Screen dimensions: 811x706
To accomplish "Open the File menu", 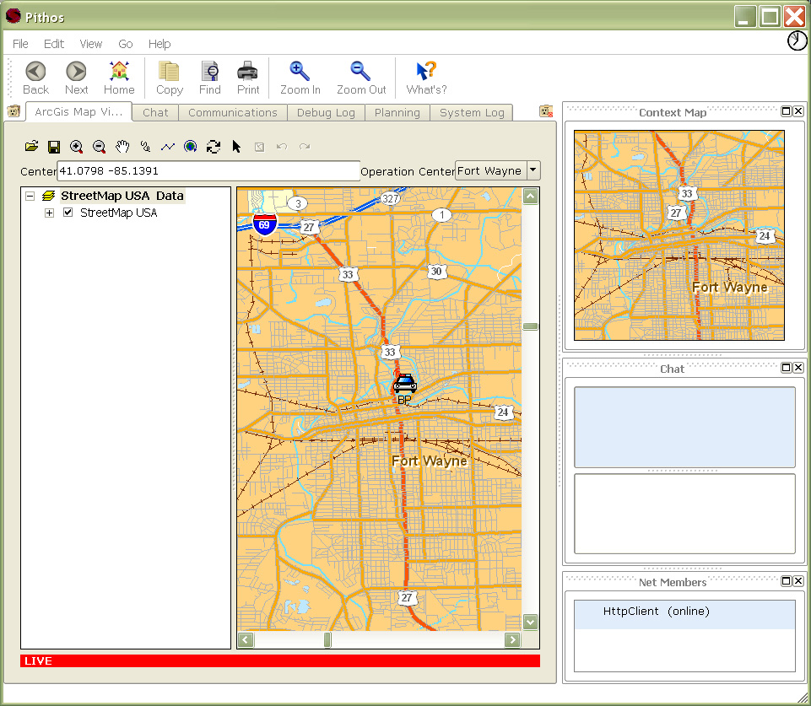I will click(x=20, y=44).
